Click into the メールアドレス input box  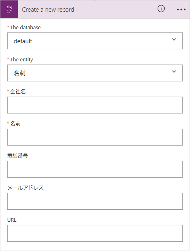point(95,201)
